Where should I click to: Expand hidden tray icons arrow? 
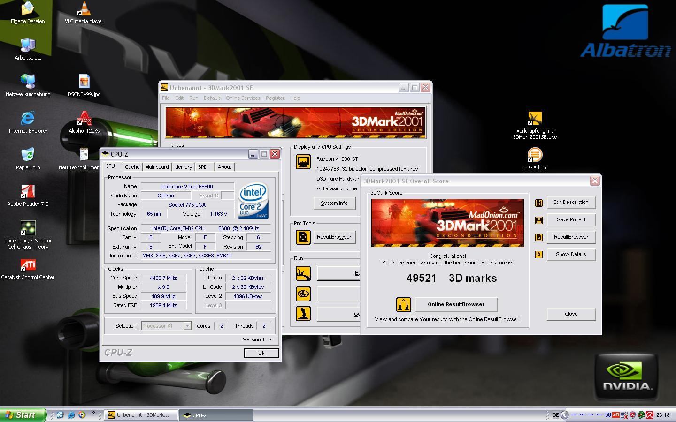[565, 415]
